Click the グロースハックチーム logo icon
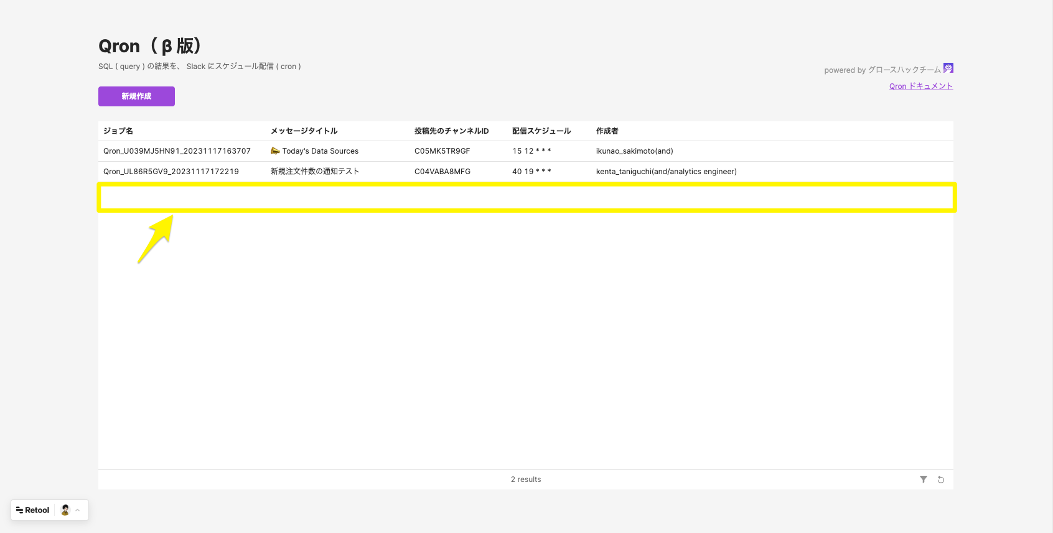The width and height of the screenshot is (1053, 533). [x=948, y=68]
